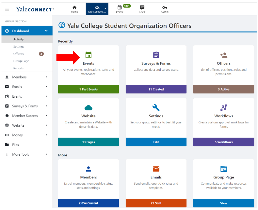The height and width of the screenshot is (210, 258).
Task: Click the Website card title
Action: (x=89, y=116)
